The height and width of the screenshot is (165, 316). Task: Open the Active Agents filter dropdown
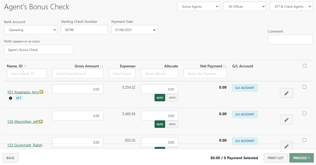198,6
